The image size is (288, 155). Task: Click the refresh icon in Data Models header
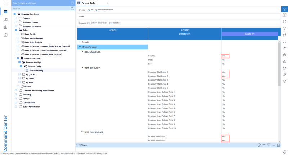(72, 3)
